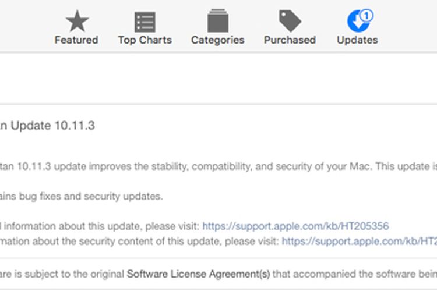The height and width of the screenshot is (291, 437).
Task: Click the update count badge showing 1
Action: click(x=366, y=16)
